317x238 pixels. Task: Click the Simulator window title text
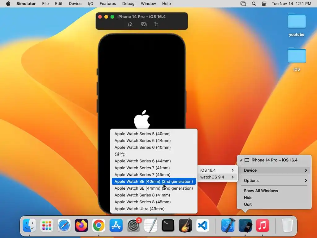point(141,17)
